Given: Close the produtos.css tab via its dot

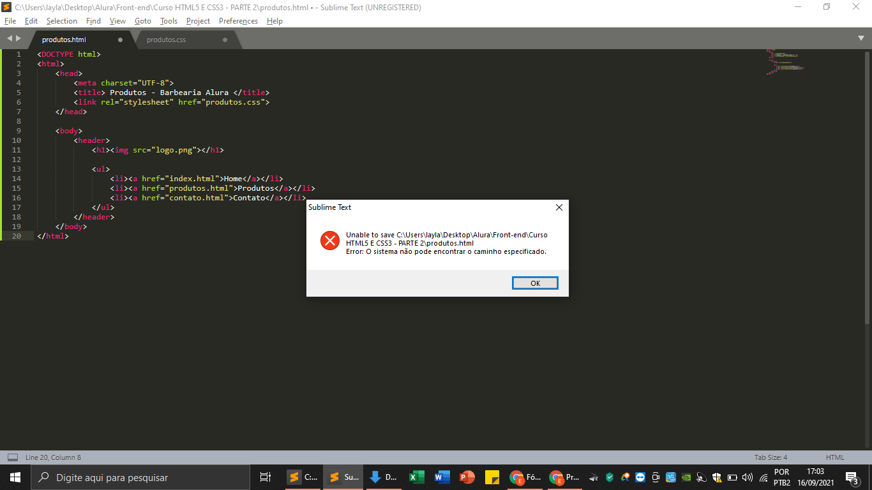Looking at the screenshot, I should 225,40.
